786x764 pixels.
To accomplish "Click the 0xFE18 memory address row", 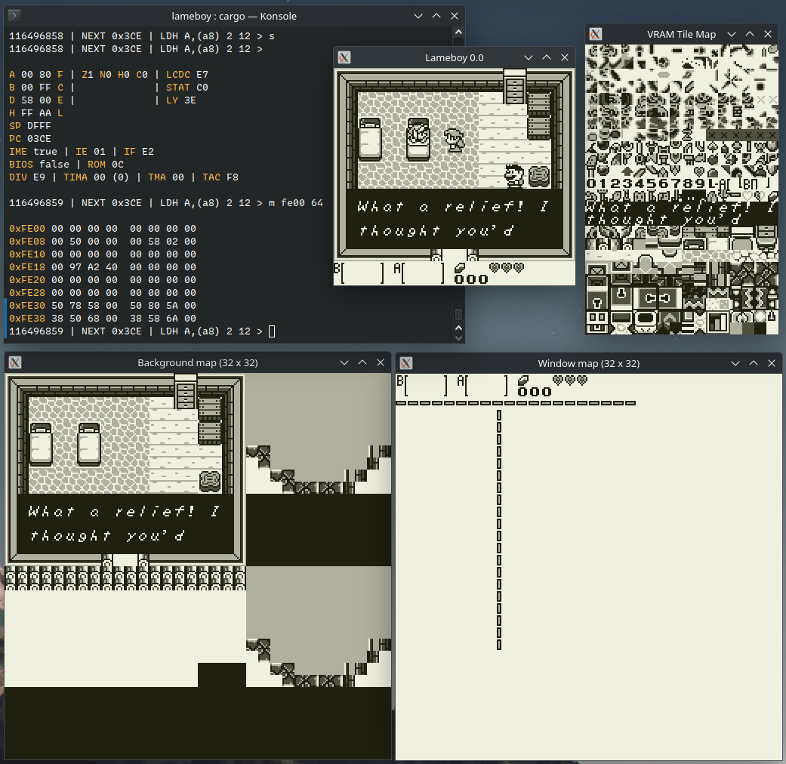I will tap(103, 267).
